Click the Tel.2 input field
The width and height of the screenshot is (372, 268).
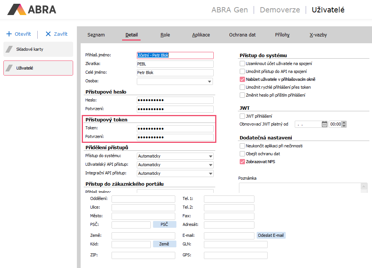coord(229,207)
